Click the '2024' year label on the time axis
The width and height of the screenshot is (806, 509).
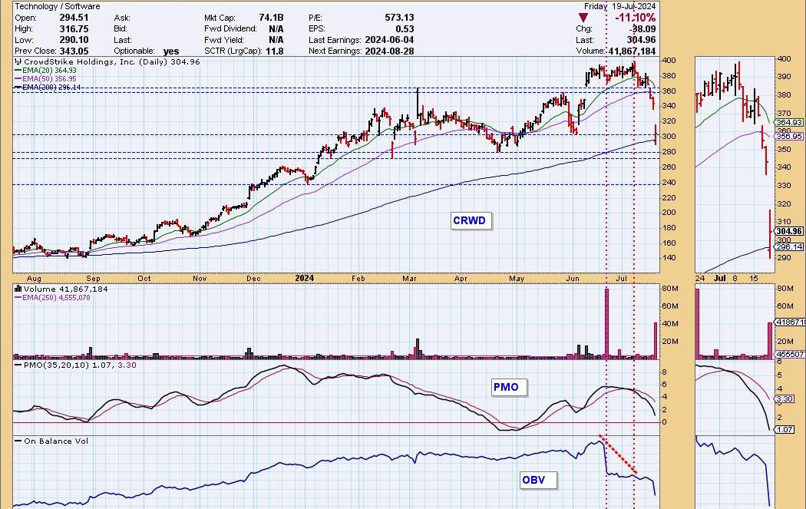click(x=304, y=278)
